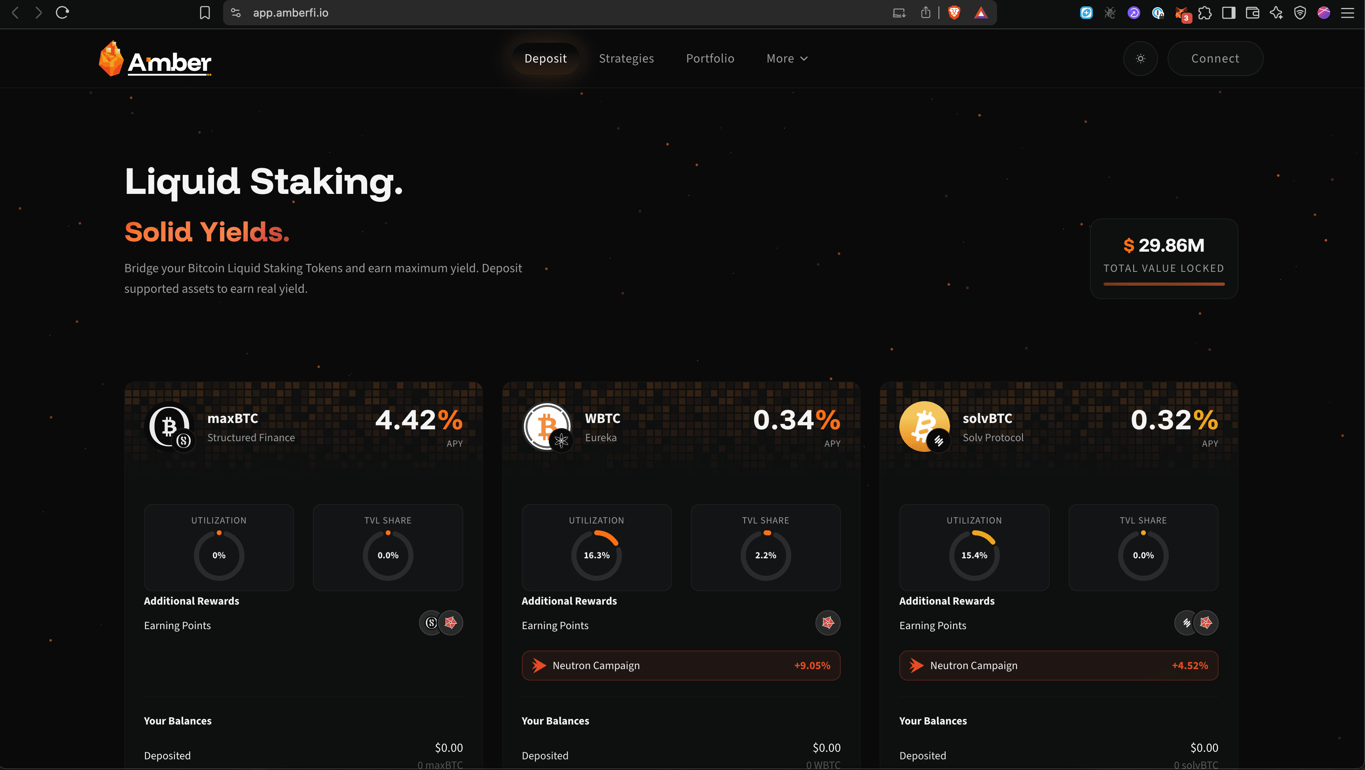Click the Brave Shields lion icon
1365x770 pixels.
(954, 13)
